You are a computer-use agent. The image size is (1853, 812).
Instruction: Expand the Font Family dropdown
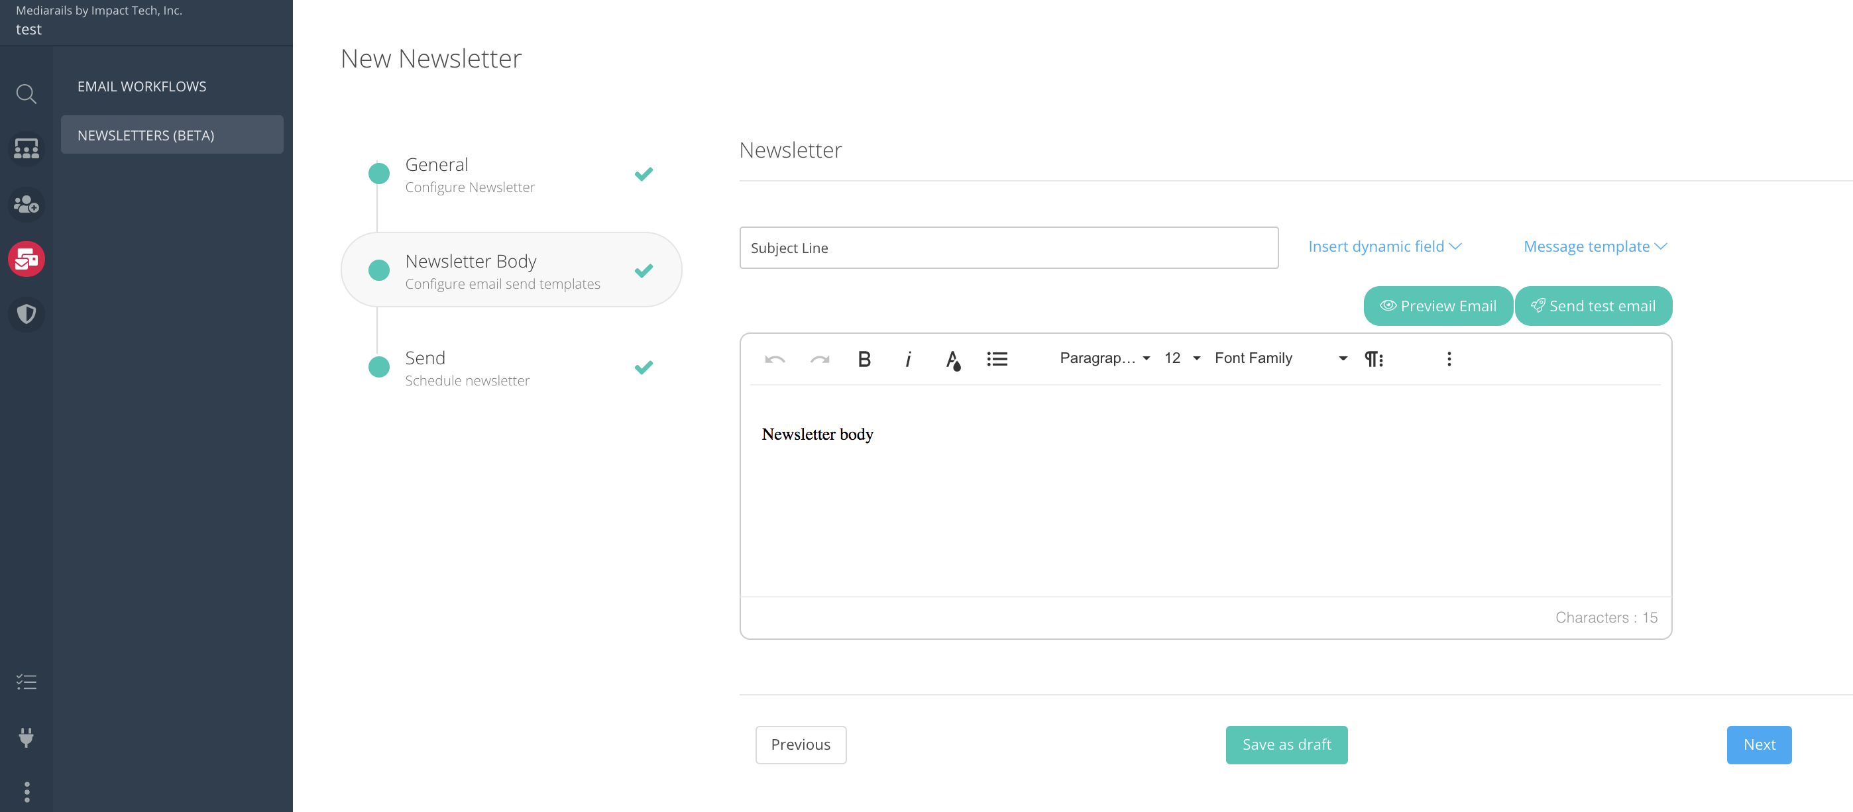1280,358
